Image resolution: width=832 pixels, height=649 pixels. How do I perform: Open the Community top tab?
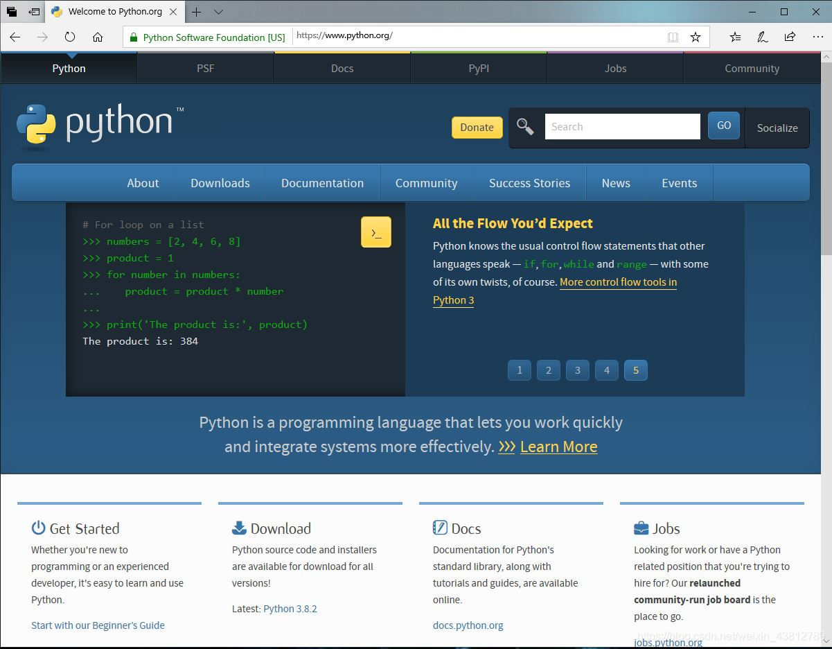[752, 68]
